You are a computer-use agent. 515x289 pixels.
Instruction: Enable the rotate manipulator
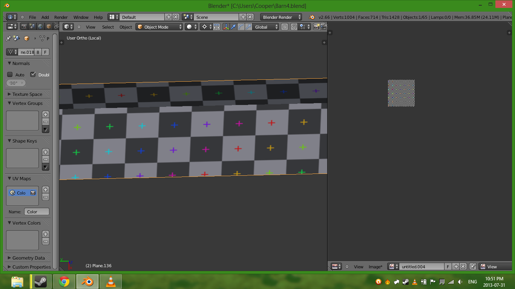click(241, 27)
